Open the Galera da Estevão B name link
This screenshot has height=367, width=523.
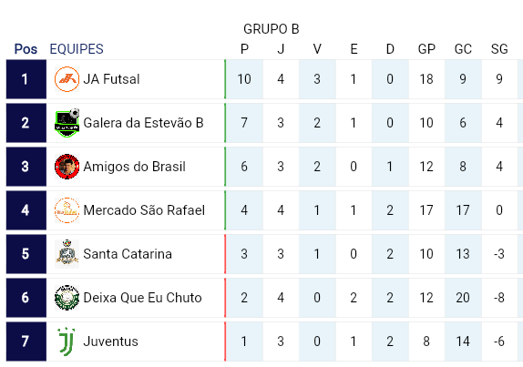tap(143, 123)
